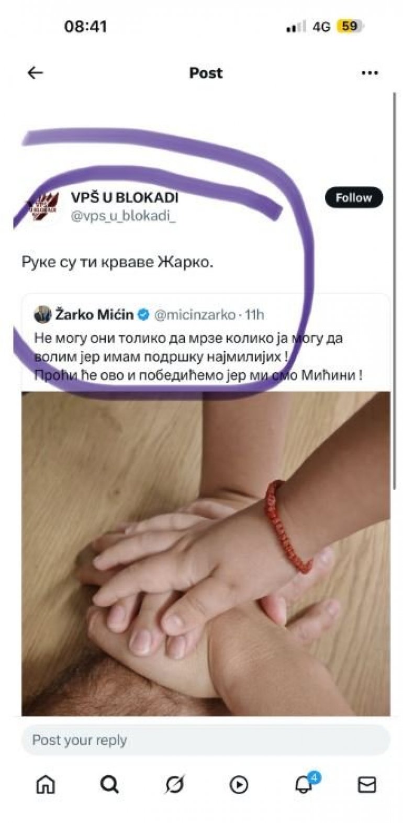Open the hands photo in the quoted post
403x823 pixels.
[206, 553]
